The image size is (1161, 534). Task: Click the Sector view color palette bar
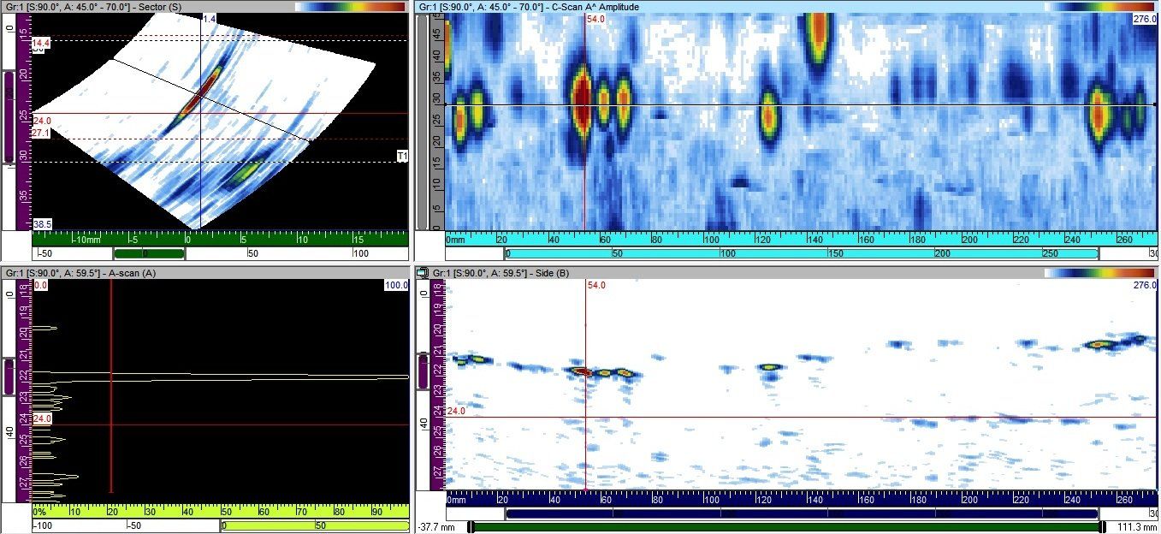pos(350,7)
